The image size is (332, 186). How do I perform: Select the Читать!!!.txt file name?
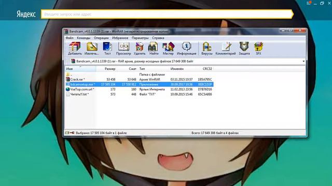pyautogui.click(x=79, y=94)
